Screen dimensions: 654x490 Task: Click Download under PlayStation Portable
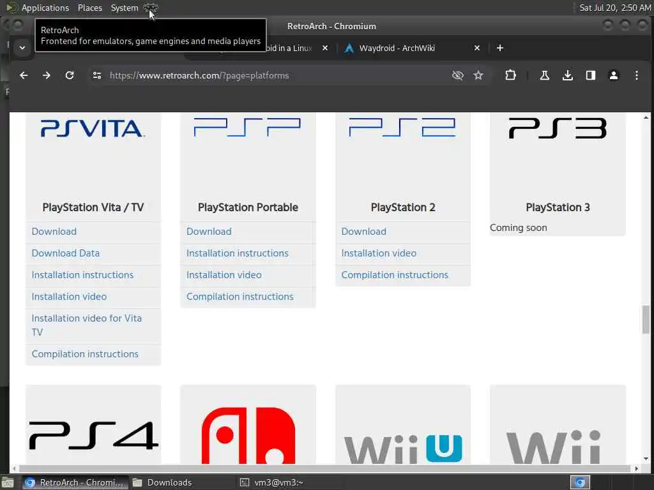tap(209, 232)
